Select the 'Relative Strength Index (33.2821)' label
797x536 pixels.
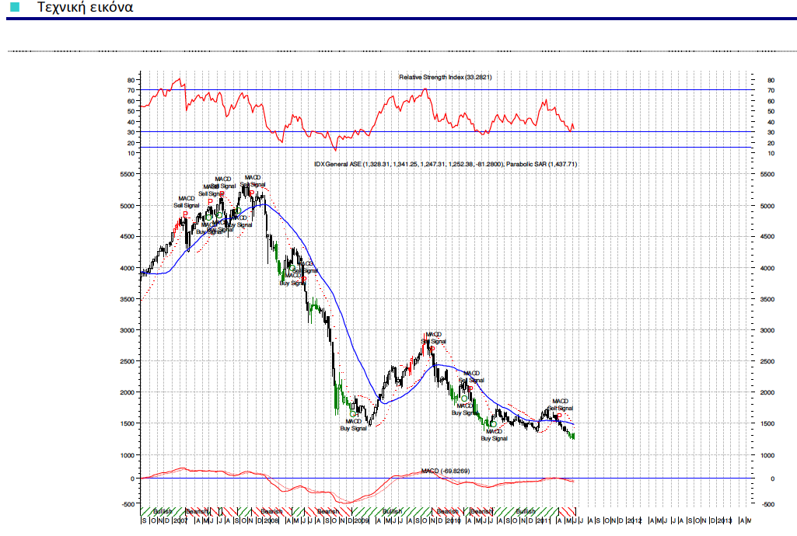446,77
